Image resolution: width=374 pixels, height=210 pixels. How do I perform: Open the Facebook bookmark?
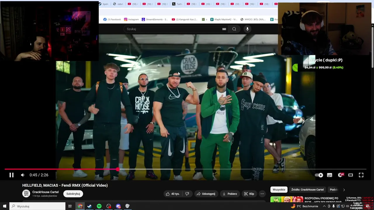(x=112, y=19)
